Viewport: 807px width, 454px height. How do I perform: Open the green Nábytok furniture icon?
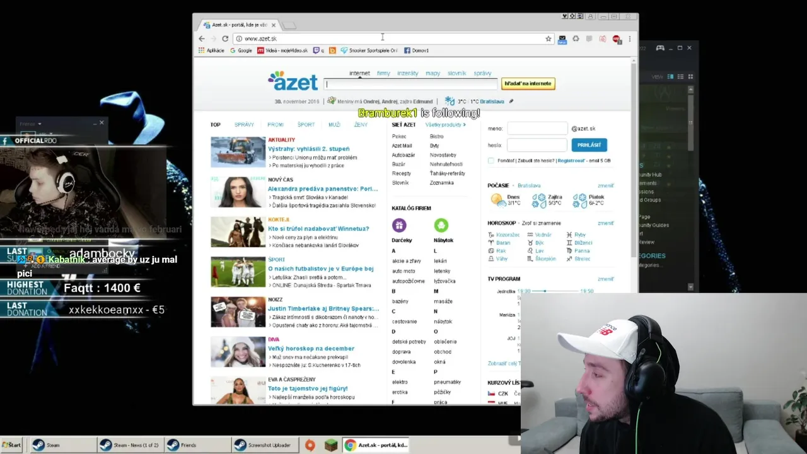(x=441, y=225)
